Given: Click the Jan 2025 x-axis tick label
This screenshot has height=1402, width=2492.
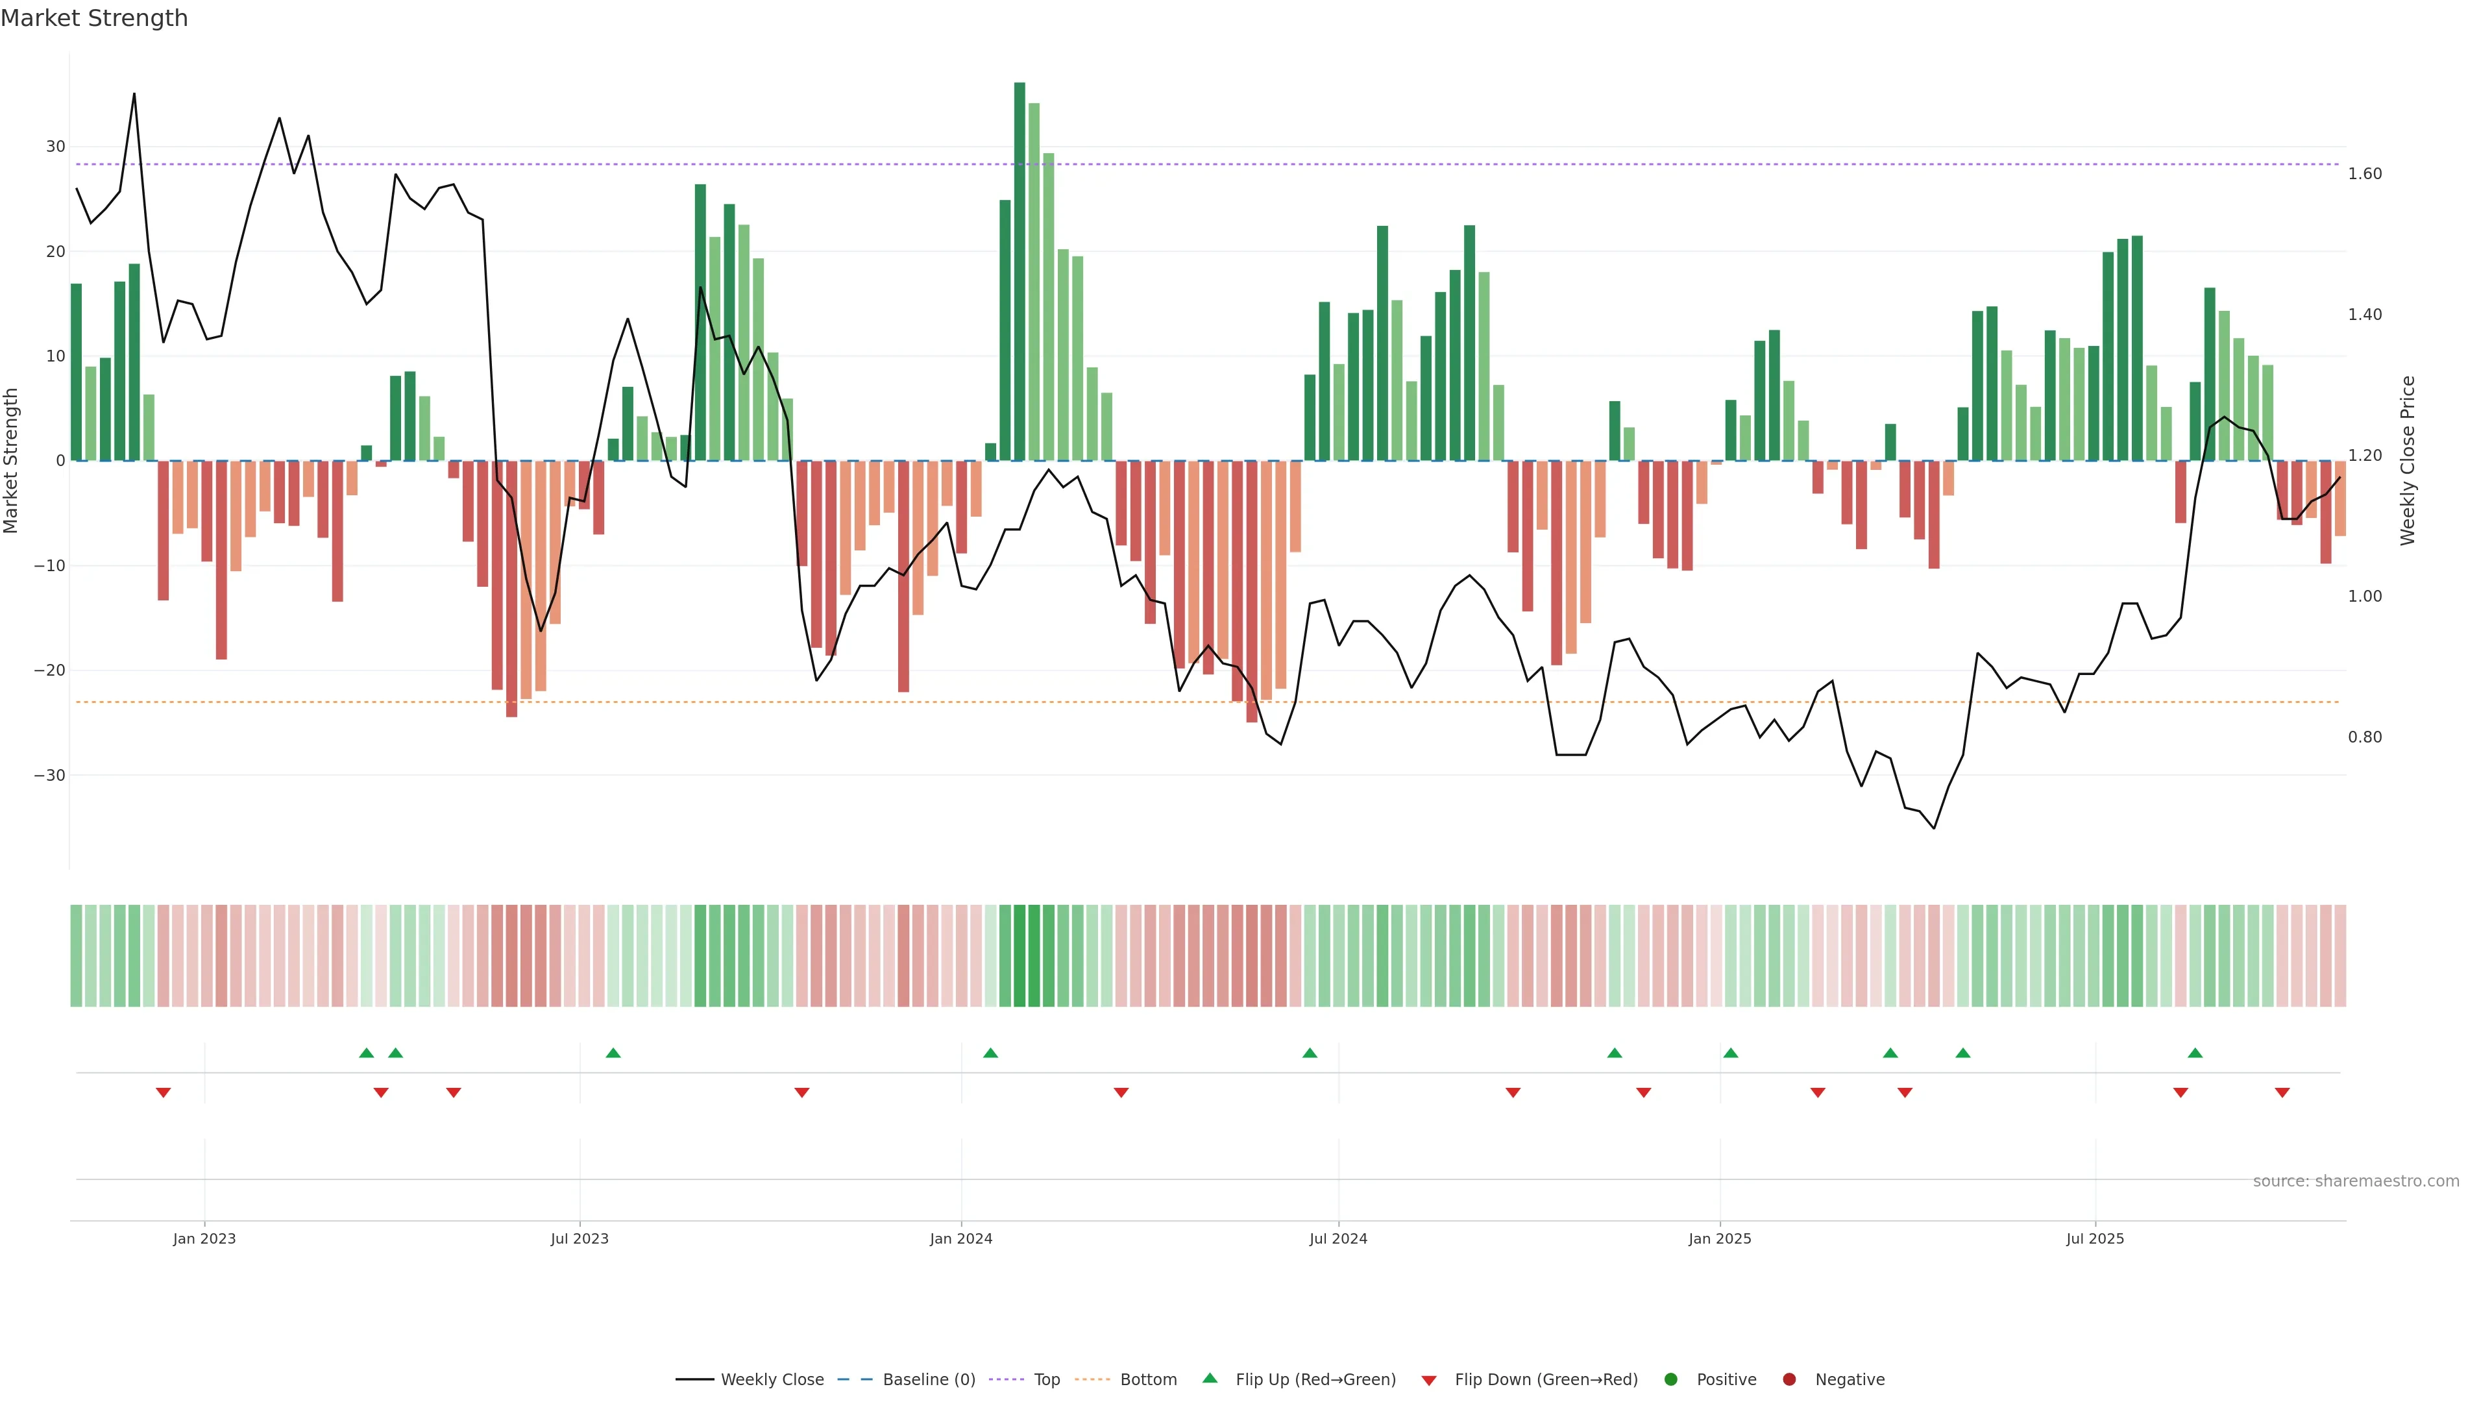Looking at the screenshot, I should (1719, 1238).
